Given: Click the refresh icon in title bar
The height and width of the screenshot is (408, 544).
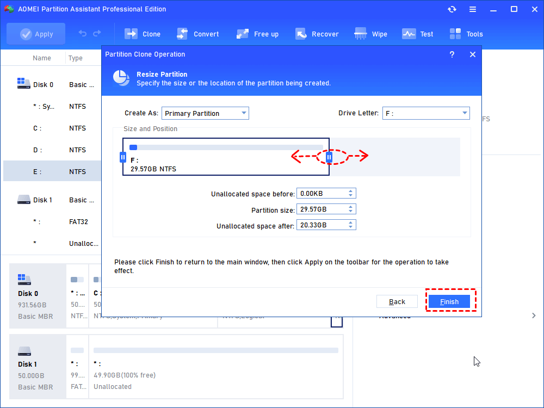Looking at the screenshot, I should 452,9.
